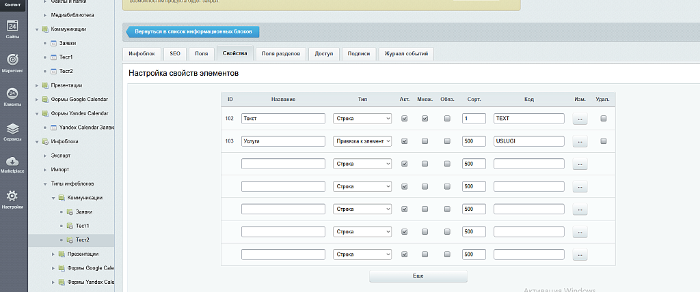Click the Контент sidebar button
This screenshot has height=292, width=700.
[12, 5]
